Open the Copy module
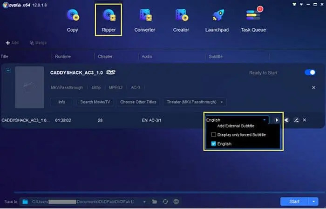Screen dimensions: 326x209 pyautogui.click(x=72, y=20)
